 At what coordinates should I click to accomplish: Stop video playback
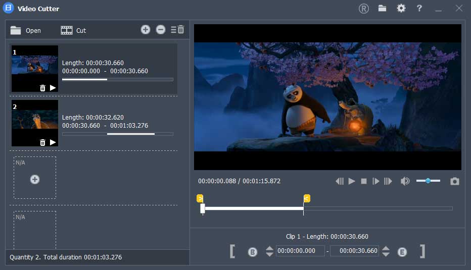364,181
